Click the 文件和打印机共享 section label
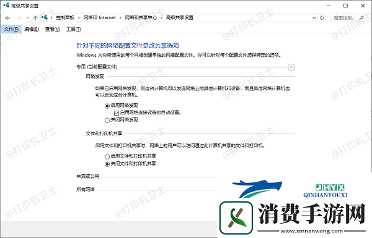The image size is (372, 238). click(104, 134)
